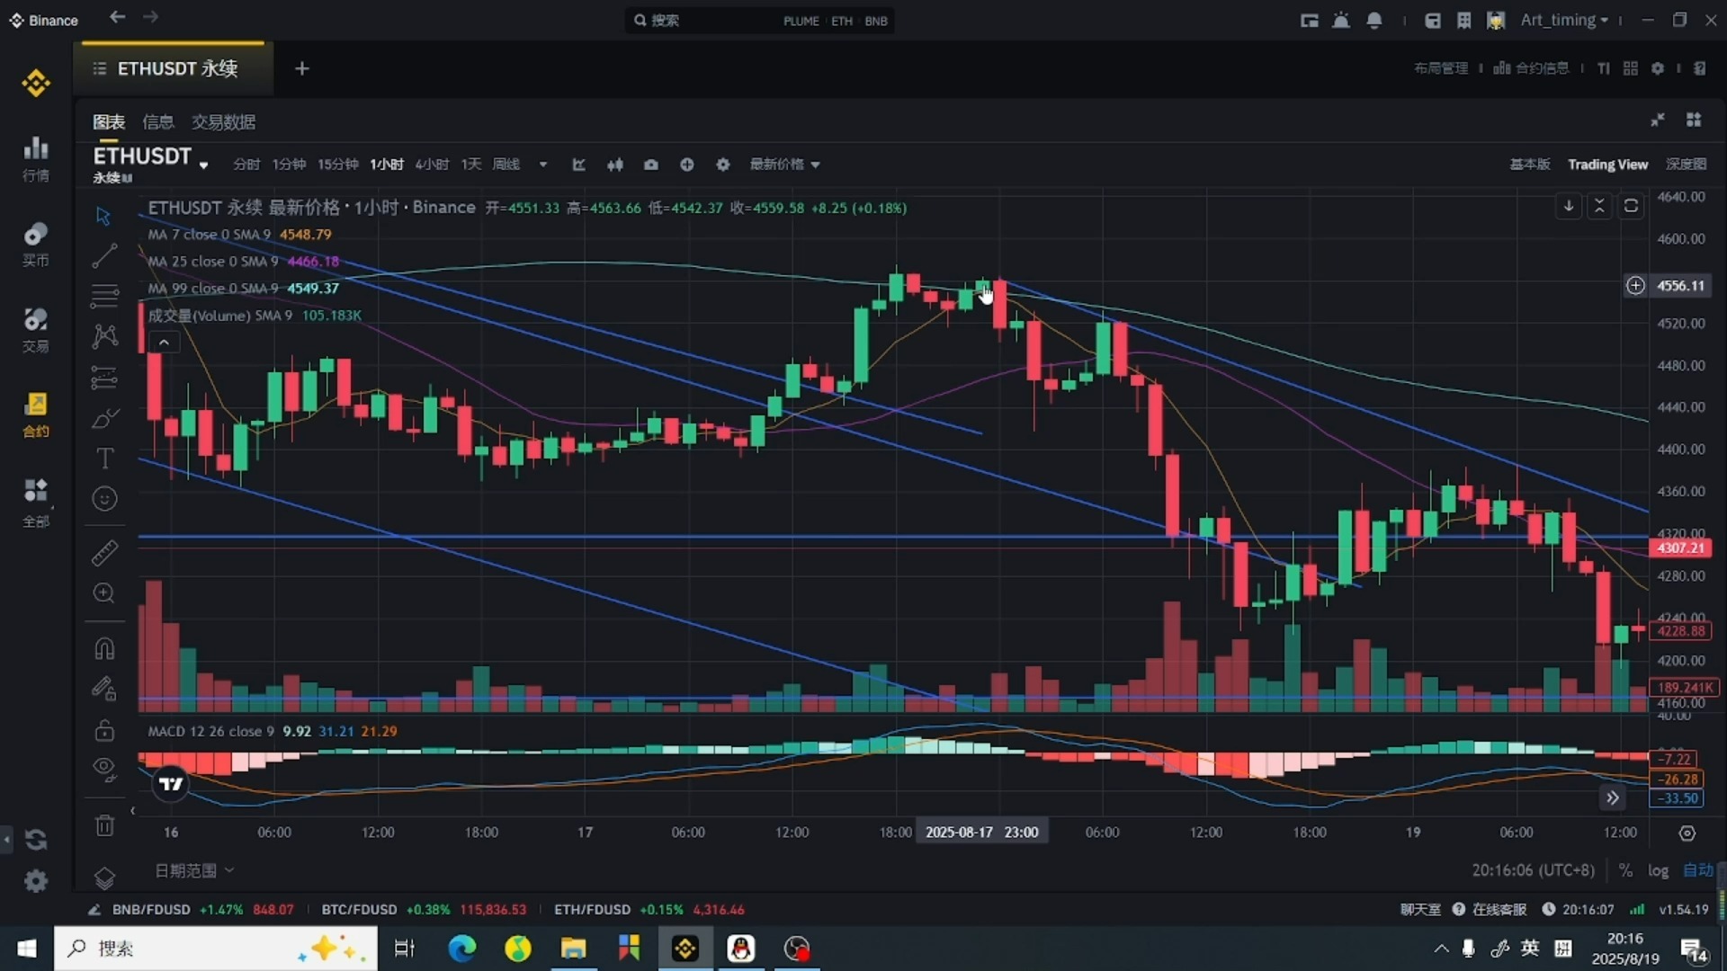This screenshot has width=1727, height=971.
Task: Select the cursor arrow drawing tool
Action: (103, 217)
